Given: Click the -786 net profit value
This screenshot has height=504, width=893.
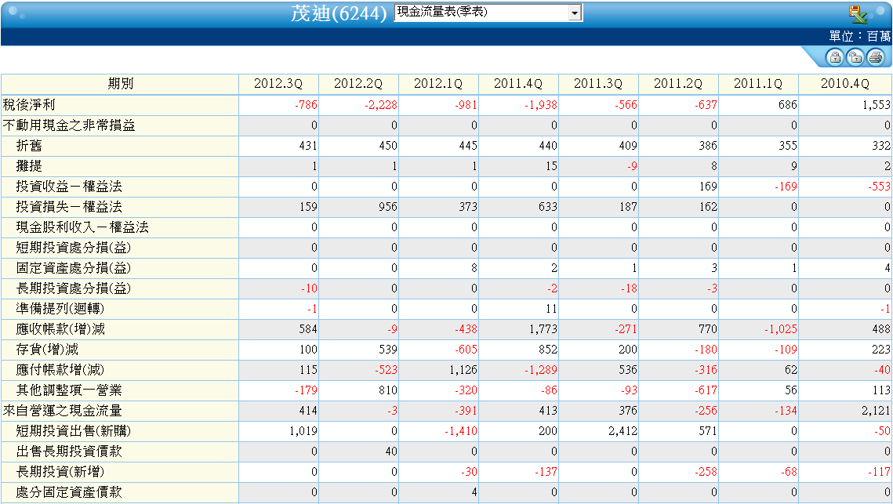Looking at the screenshot, I should [306, 105].
